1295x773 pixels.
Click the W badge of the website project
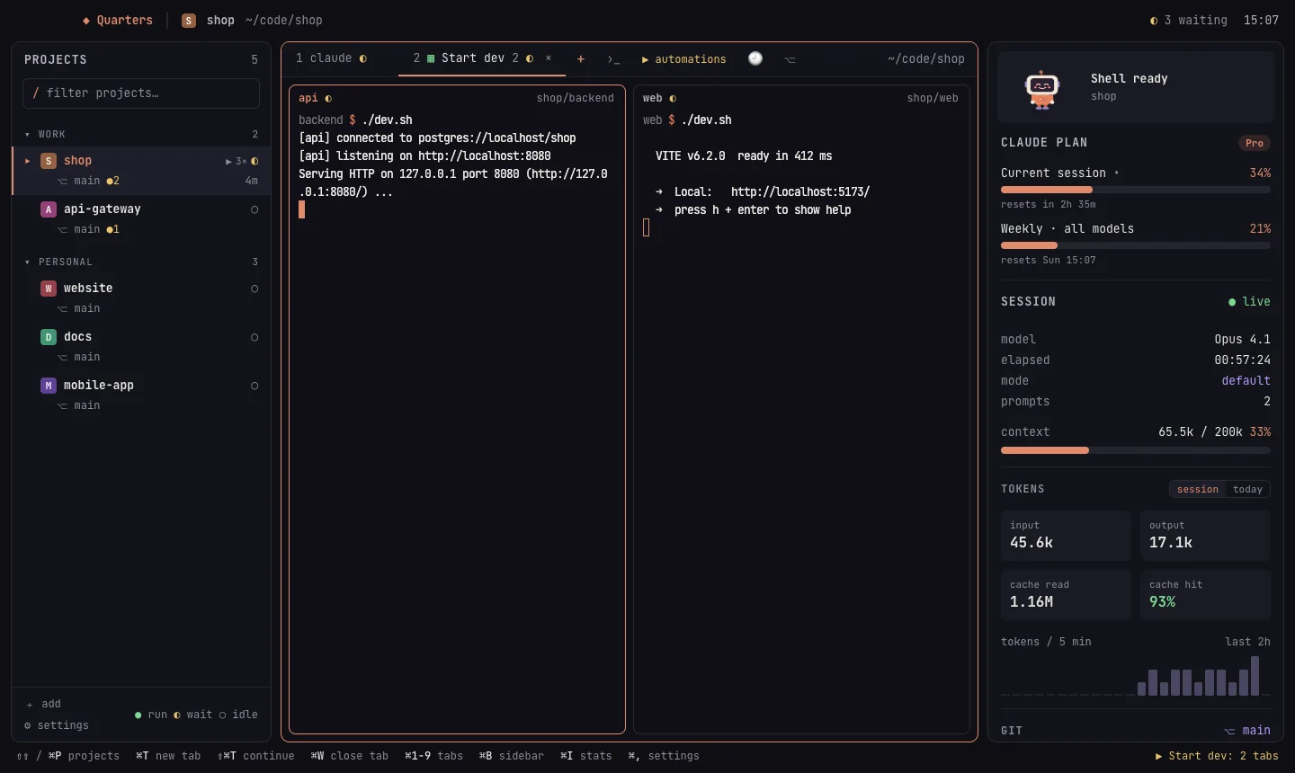(49, 289)
